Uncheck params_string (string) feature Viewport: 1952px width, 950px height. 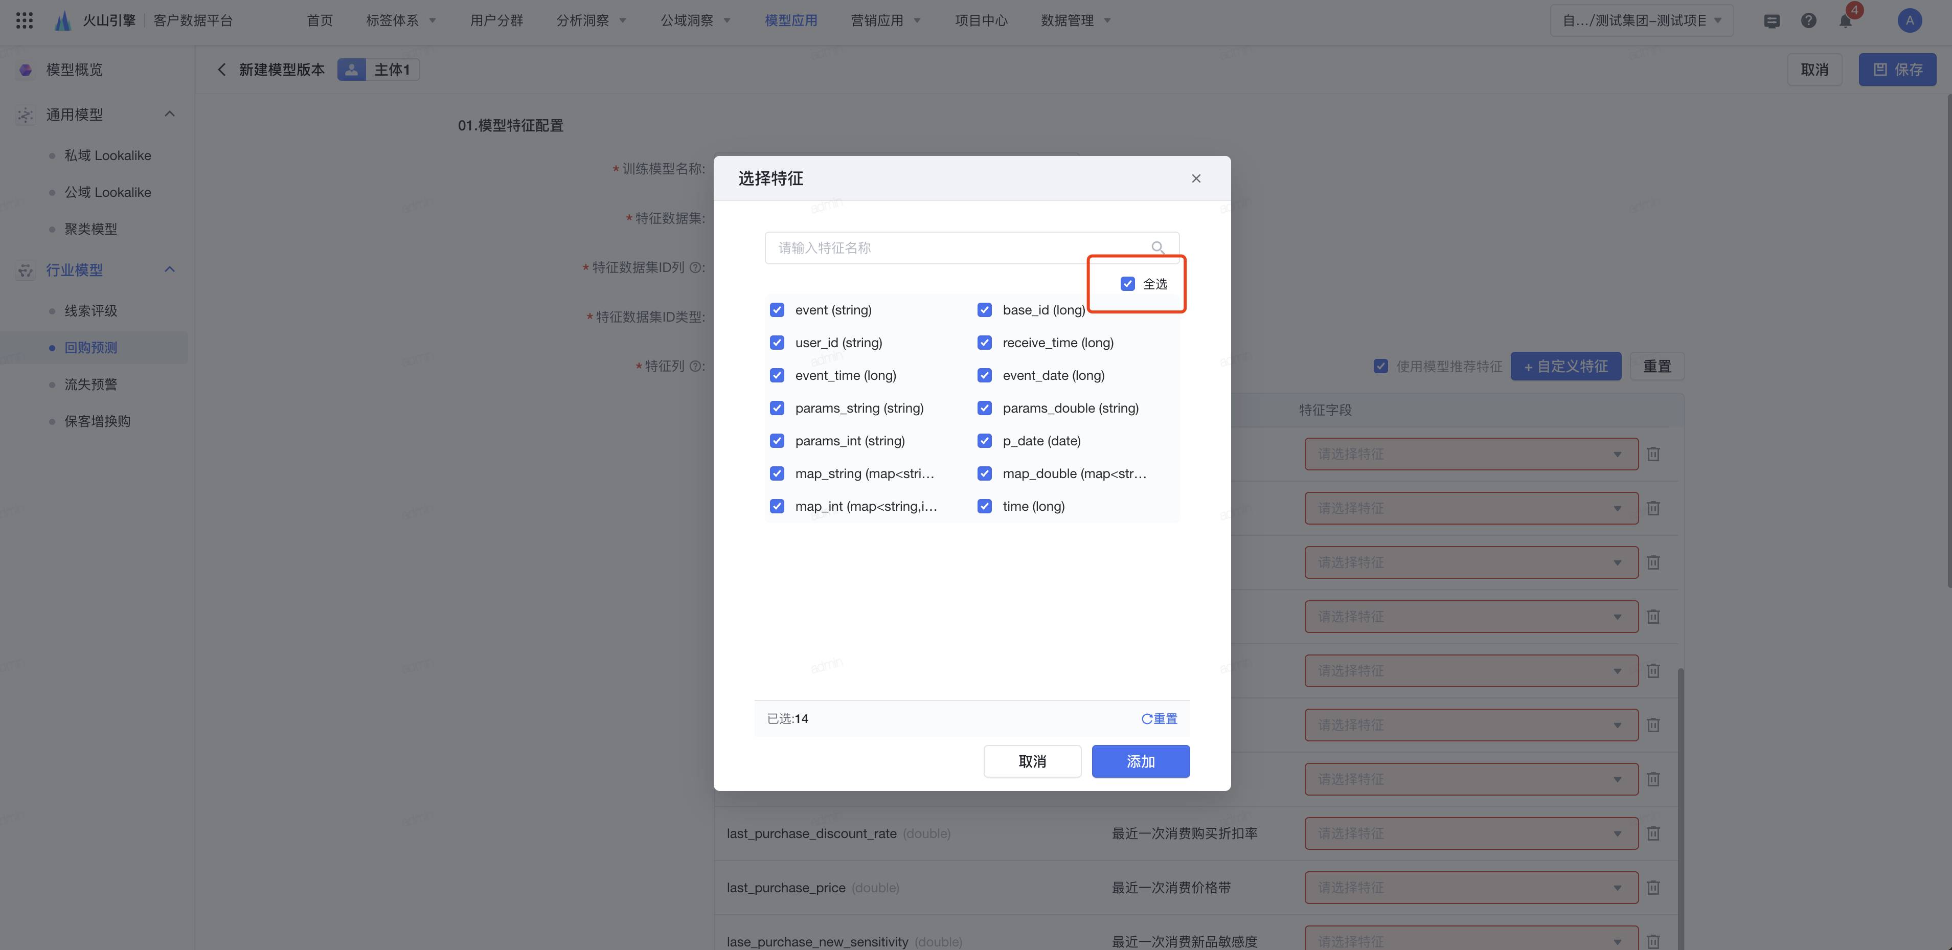pyautogui.click(x=777, y=409)
